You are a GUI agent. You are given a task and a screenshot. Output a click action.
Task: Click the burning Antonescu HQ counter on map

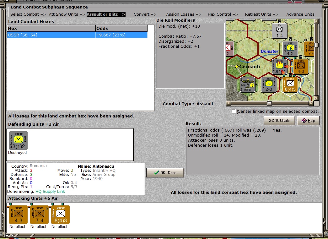(279, 67)
